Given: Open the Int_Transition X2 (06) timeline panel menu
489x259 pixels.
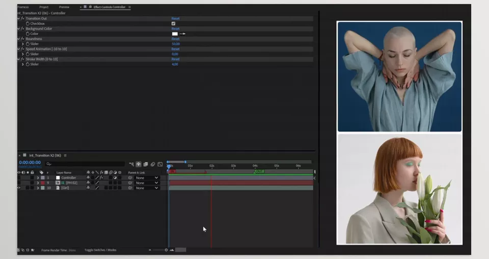Looking at the screenshot, I should (x=65, y=156).
